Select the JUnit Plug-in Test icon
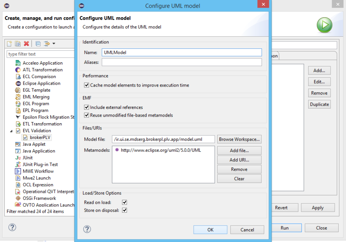The image size is (346, 242). click(18, 165)
